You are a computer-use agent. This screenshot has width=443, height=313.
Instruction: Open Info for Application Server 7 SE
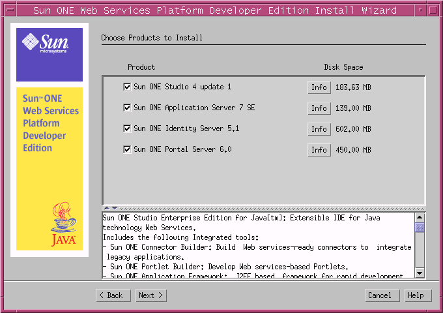coord(319,108)
